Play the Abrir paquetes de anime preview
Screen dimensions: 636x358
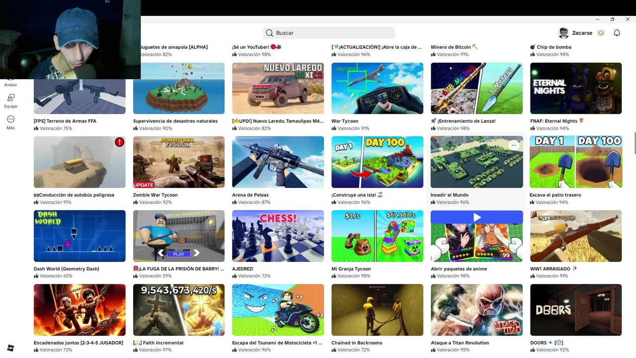[477, 217]
